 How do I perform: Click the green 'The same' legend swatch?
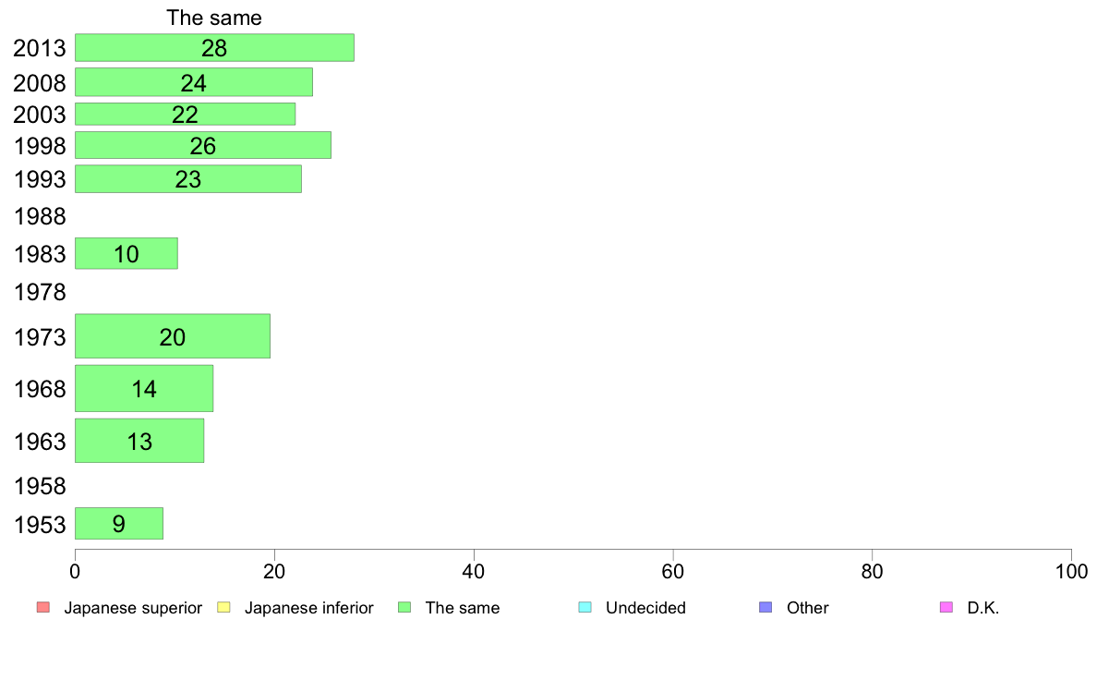tap(404, 607)
